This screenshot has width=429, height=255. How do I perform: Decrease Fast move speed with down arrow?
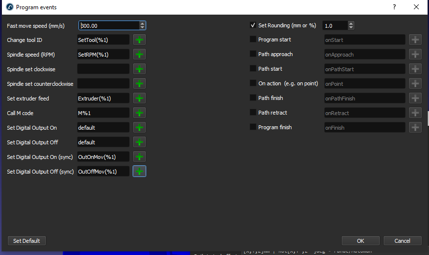pos(142,28)
